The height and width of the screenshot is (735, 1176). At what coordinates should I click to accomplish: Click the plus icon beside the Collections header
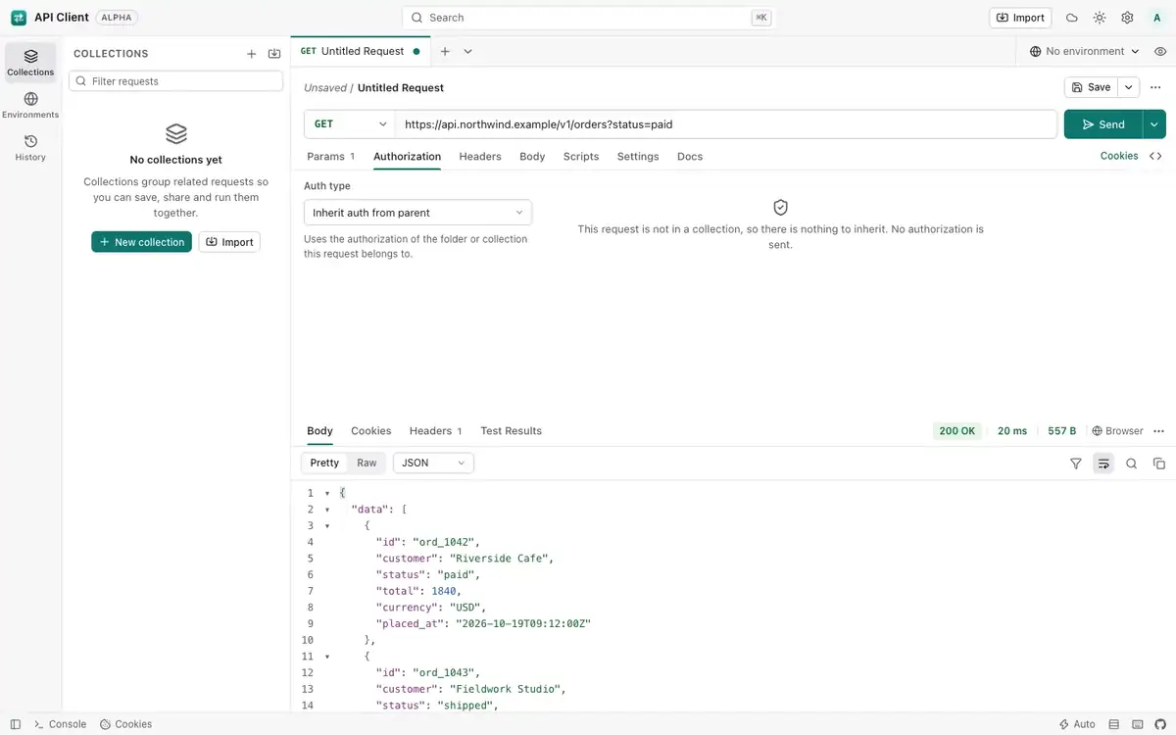251,54
